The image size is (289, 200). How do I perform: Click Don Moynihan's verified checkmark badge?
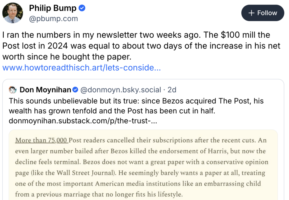click(x=76, y=90)
